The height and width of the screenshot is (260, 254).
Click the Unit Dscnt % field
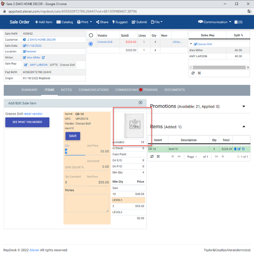coord(75,167)
